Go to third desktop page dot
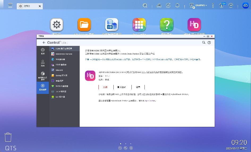251x152 pixels. pyautogui.click(x=131, y=144)
